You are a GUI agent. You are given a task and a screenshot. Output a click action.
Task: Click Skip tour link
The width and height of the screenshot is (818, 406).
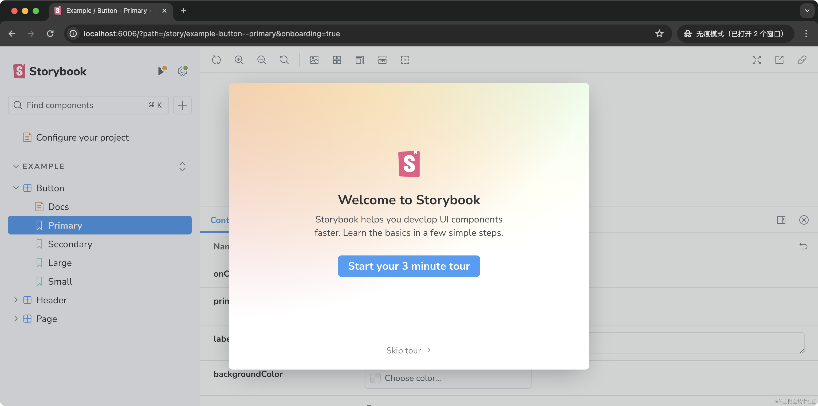pos(408,350)
